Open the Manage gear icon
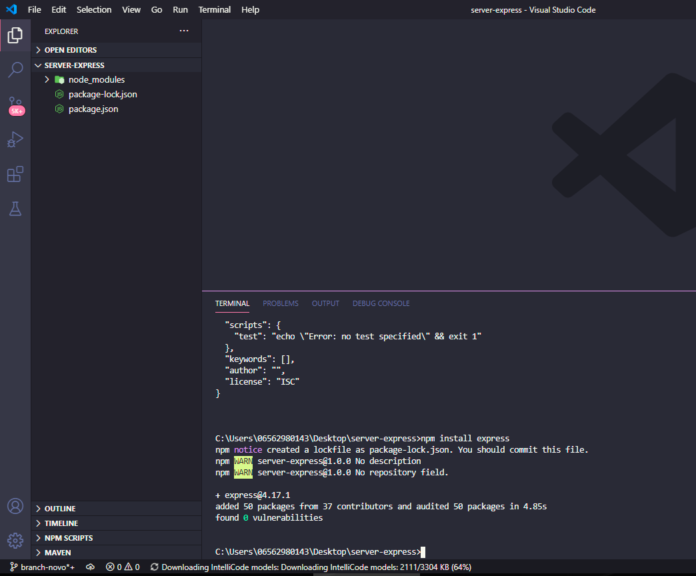Image resolution: width=696 pixels, height=576 pixels. point(15,540)
